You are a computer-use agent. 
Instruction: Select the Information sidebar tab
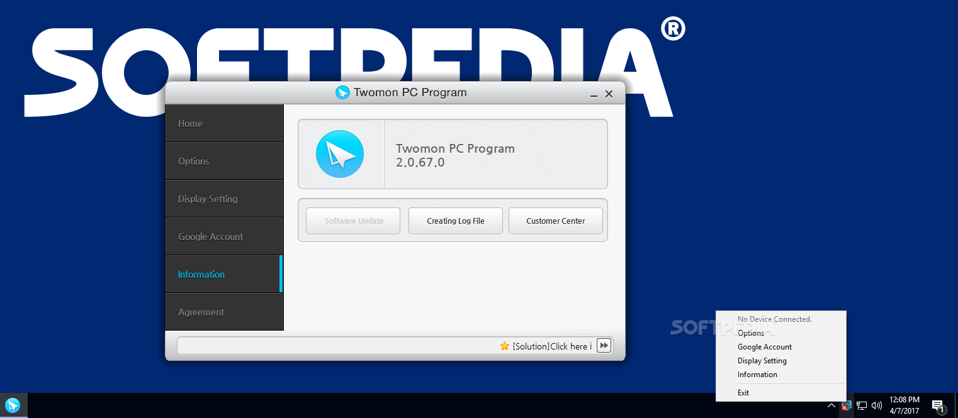point(224,274)
